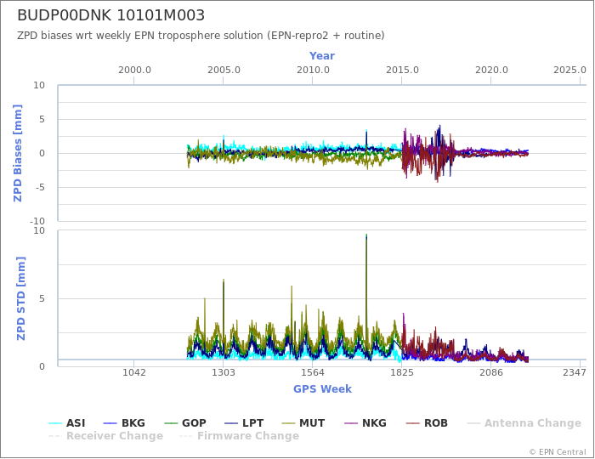Screen dimensions: 595x459
Task: Click the EPN Central credits link
Action: (558, 452)
